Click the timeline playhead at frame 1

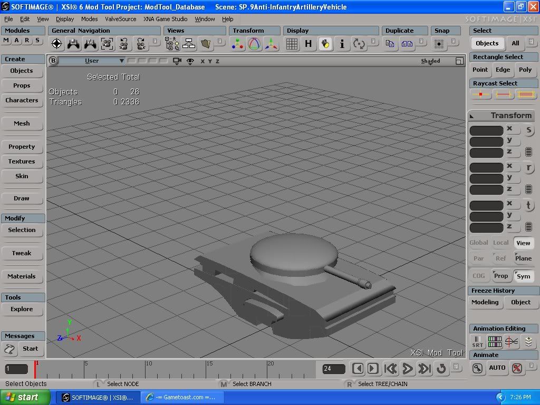click(35, 369)
